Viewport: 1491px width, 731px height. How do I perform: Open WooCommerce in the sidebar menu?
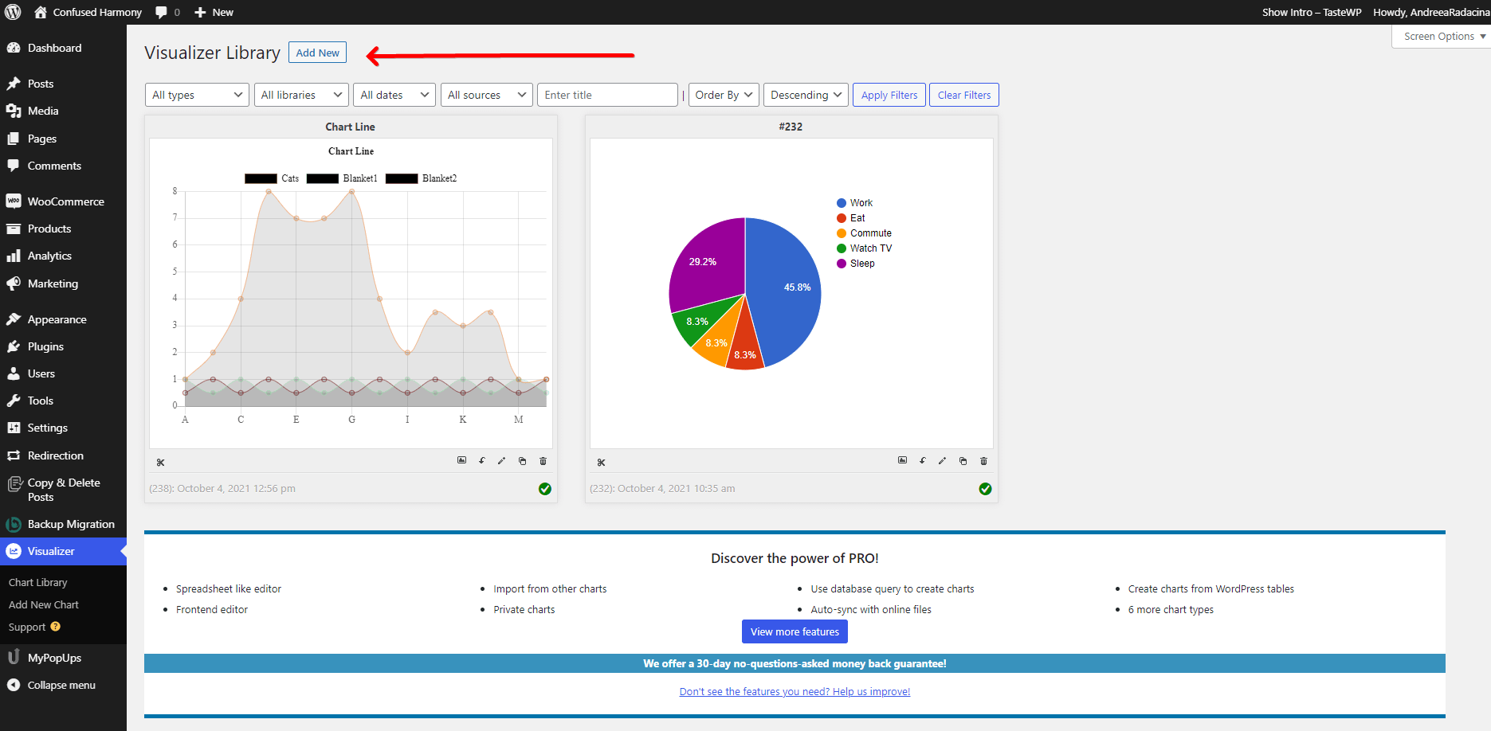click(x=65, y=201)
